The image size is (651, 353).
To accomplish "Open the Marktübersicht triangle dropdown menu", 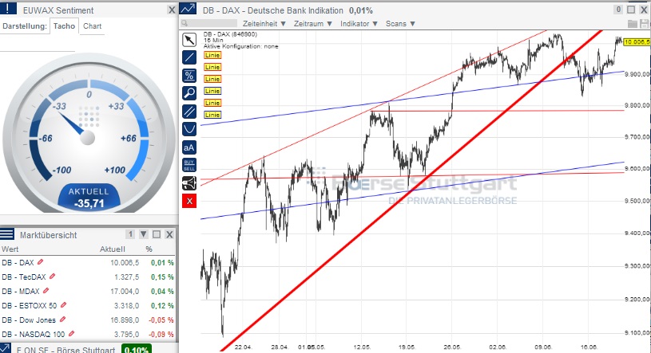I will (x=143, y=234).
